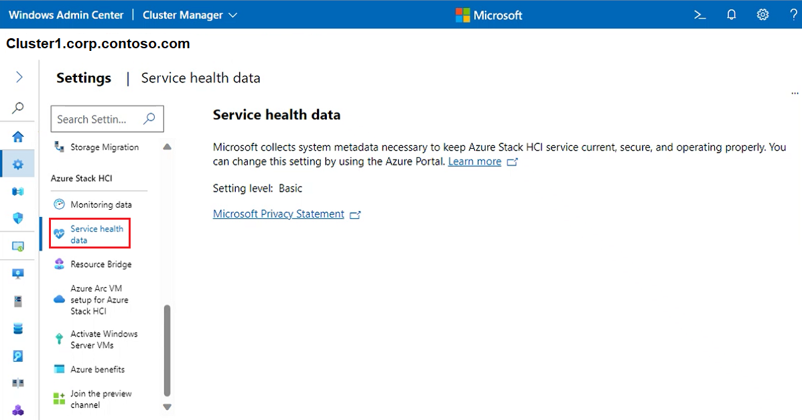The height and width of the screenshot is (420, 802).
Task: Open Activate Windows Server VMs setting
Action: pos(96,339)
